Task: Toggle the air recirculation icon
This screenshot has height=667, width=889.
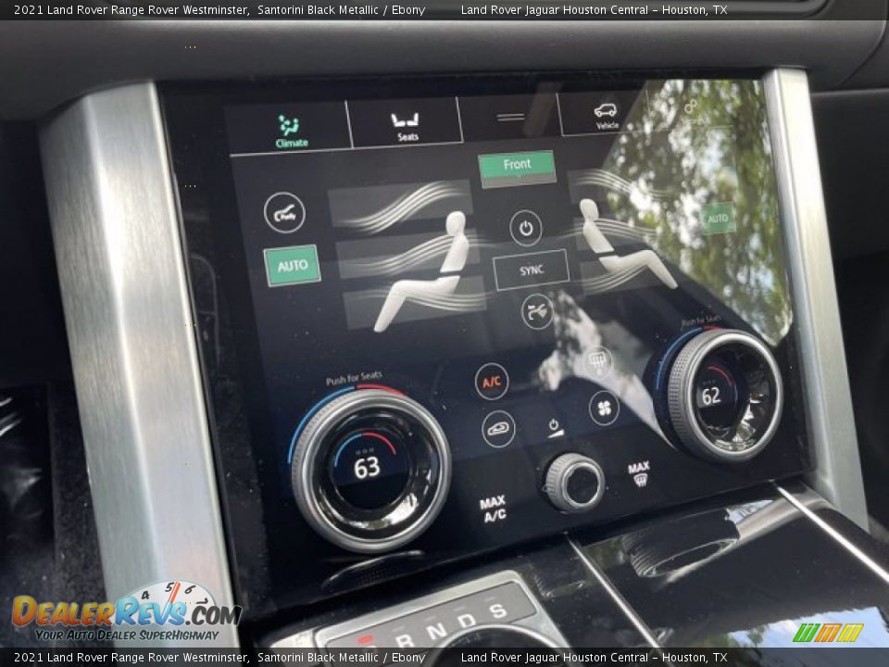Action: point(498,429)
